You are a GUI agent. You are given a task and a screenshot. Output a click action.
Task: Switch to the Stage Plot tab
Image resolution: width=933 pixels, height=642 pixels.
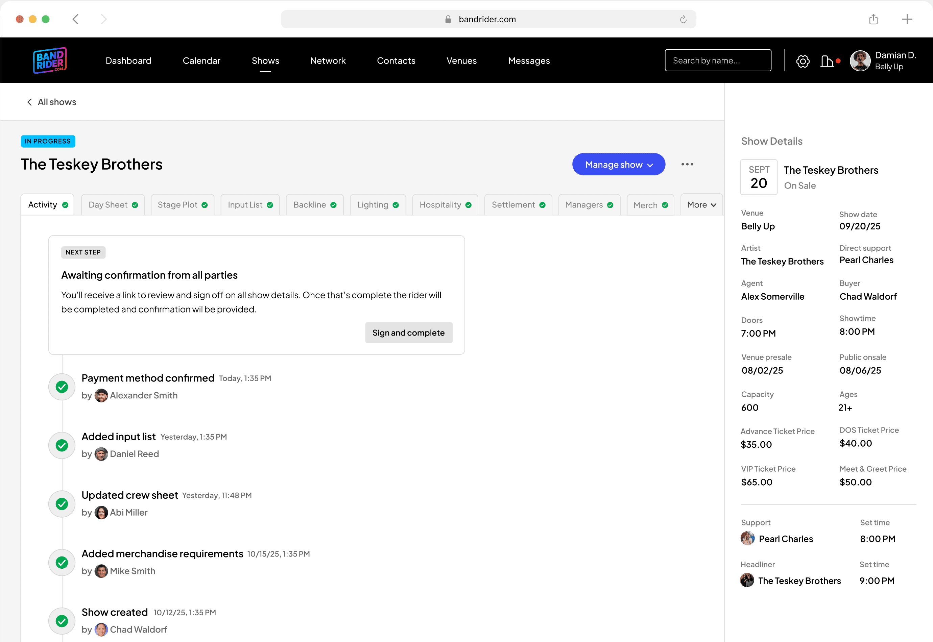[x=182, y=205]
